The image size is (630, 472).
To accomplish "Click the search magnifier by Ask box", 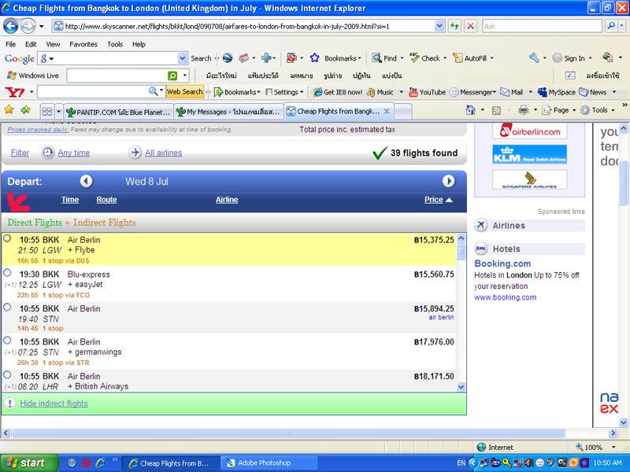I will [611, 26].
